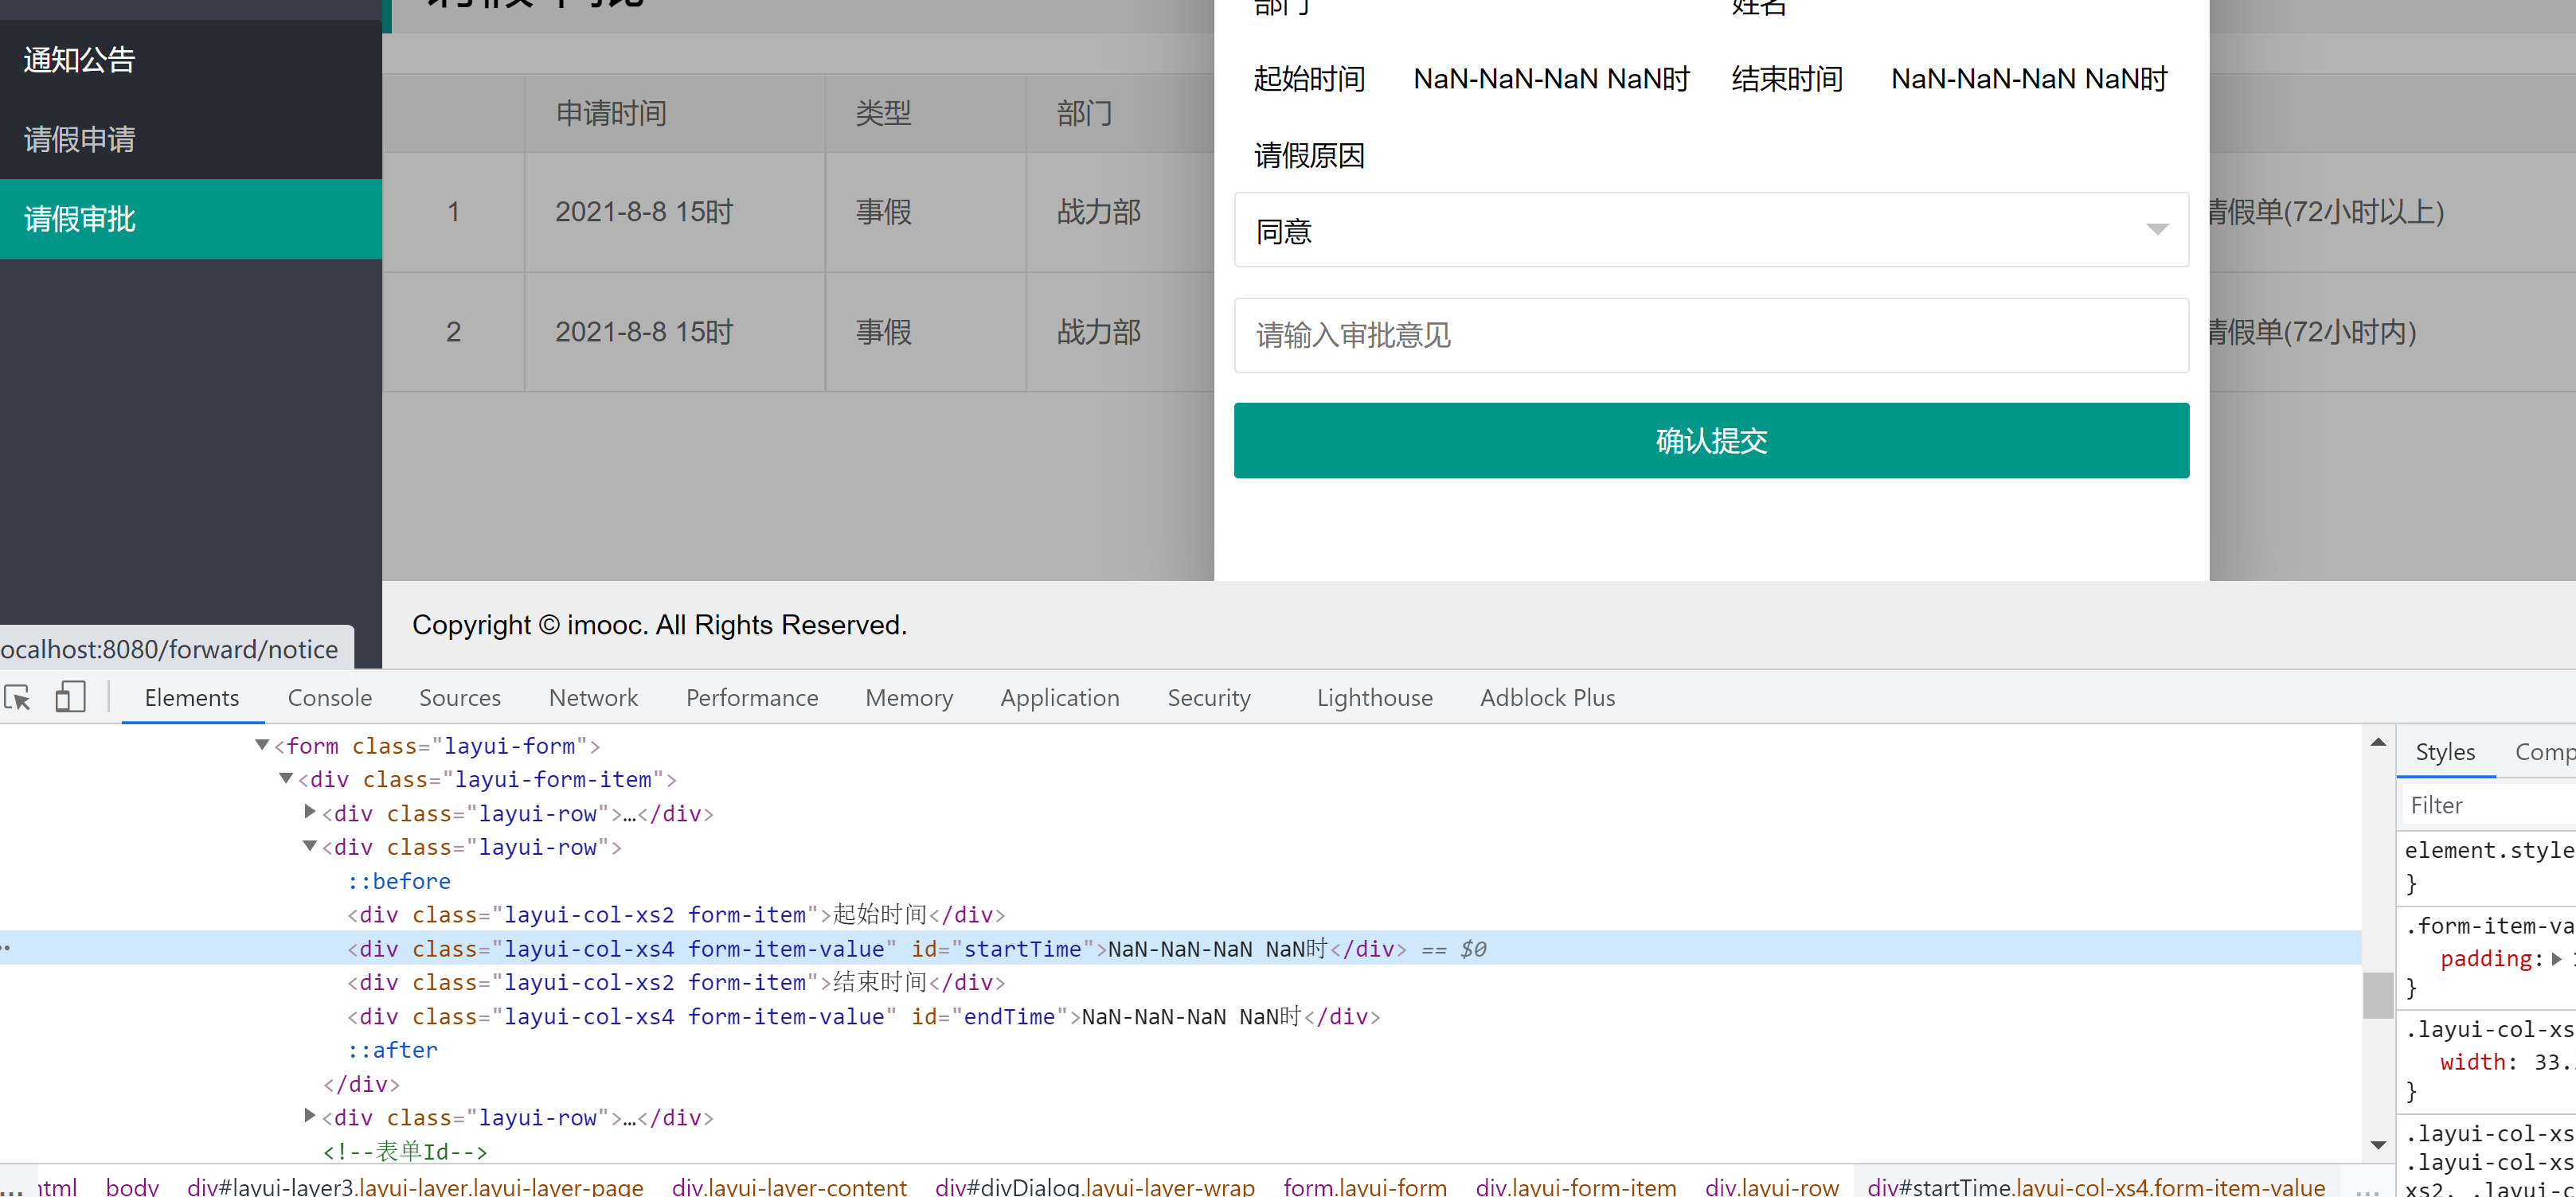Select the ::after pseudo-element line
The height and width of the screenshot is (1197, 2576).
[x=392, y=1050]
